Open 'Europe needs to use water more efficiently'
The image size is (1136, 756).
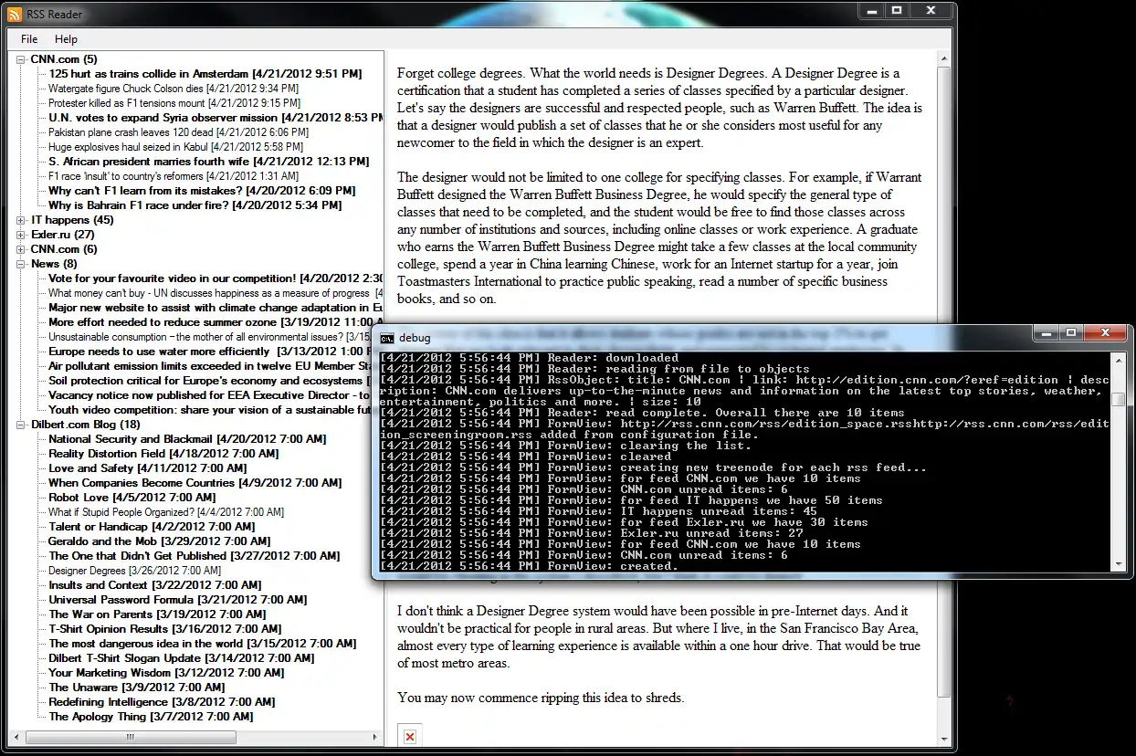pyautogui.click(x=209, y=352)
